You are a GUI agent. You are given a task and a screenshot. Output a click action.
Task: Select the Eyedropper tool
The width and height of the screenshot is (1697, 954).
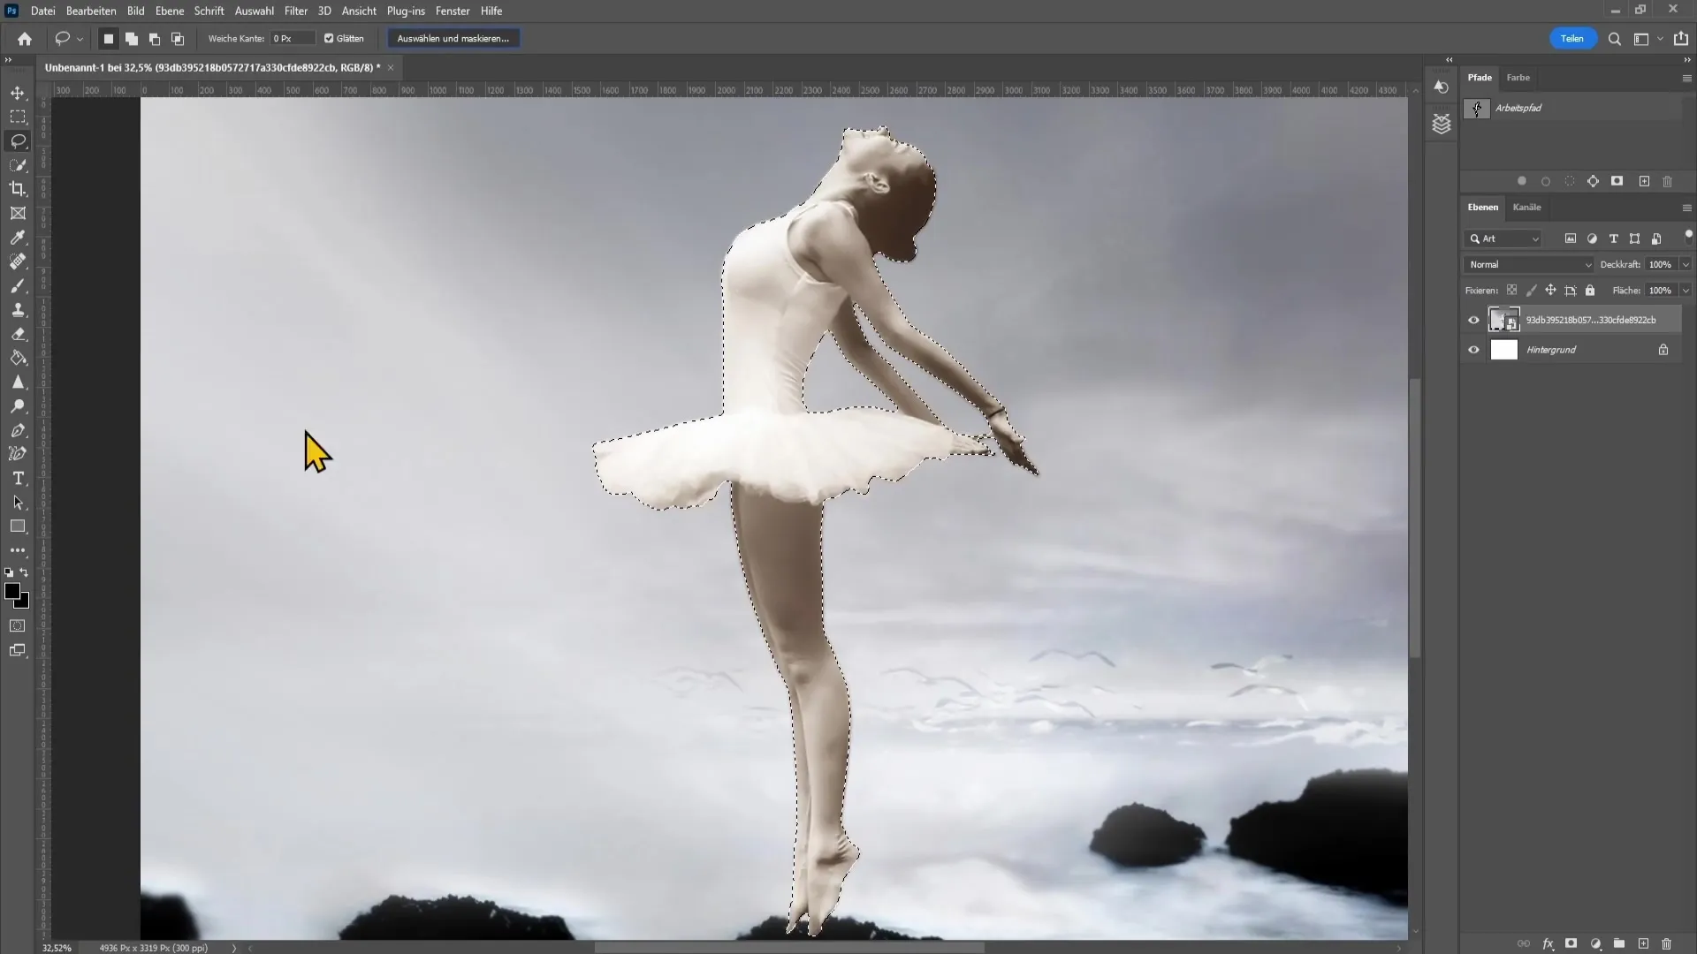[18, 237]
